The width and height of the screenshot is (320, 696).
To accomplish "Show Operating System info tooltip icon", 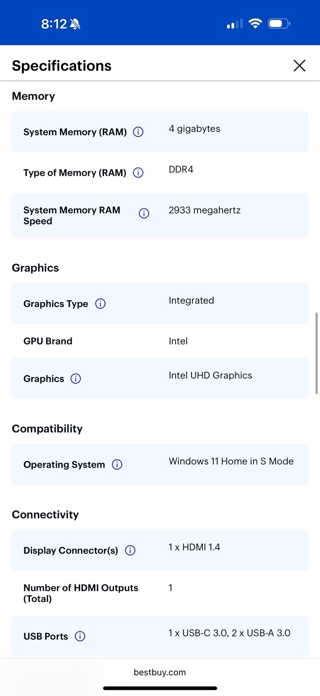I will coord(117,465).
